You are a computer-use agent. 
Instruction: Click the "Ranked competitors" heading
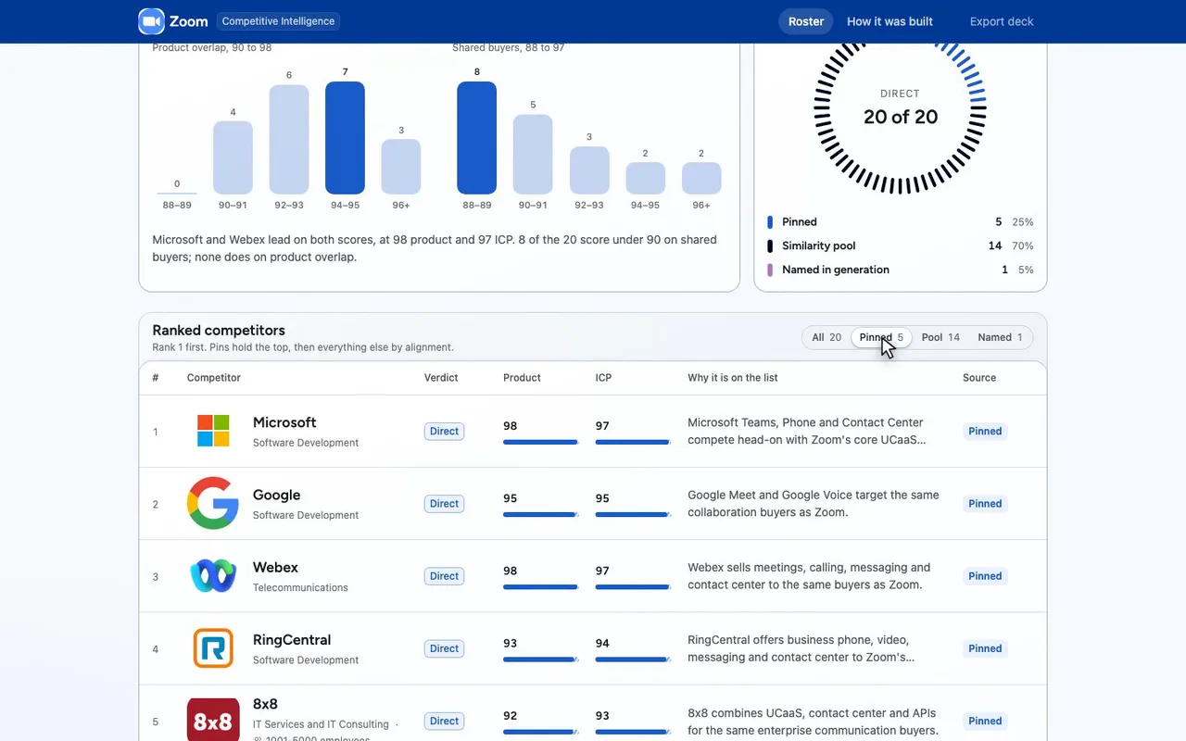219,331
